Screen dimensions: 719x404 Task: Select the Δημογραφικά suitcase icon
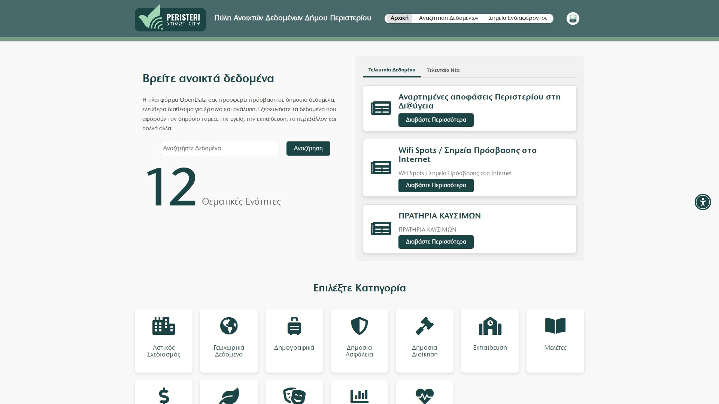294,325
